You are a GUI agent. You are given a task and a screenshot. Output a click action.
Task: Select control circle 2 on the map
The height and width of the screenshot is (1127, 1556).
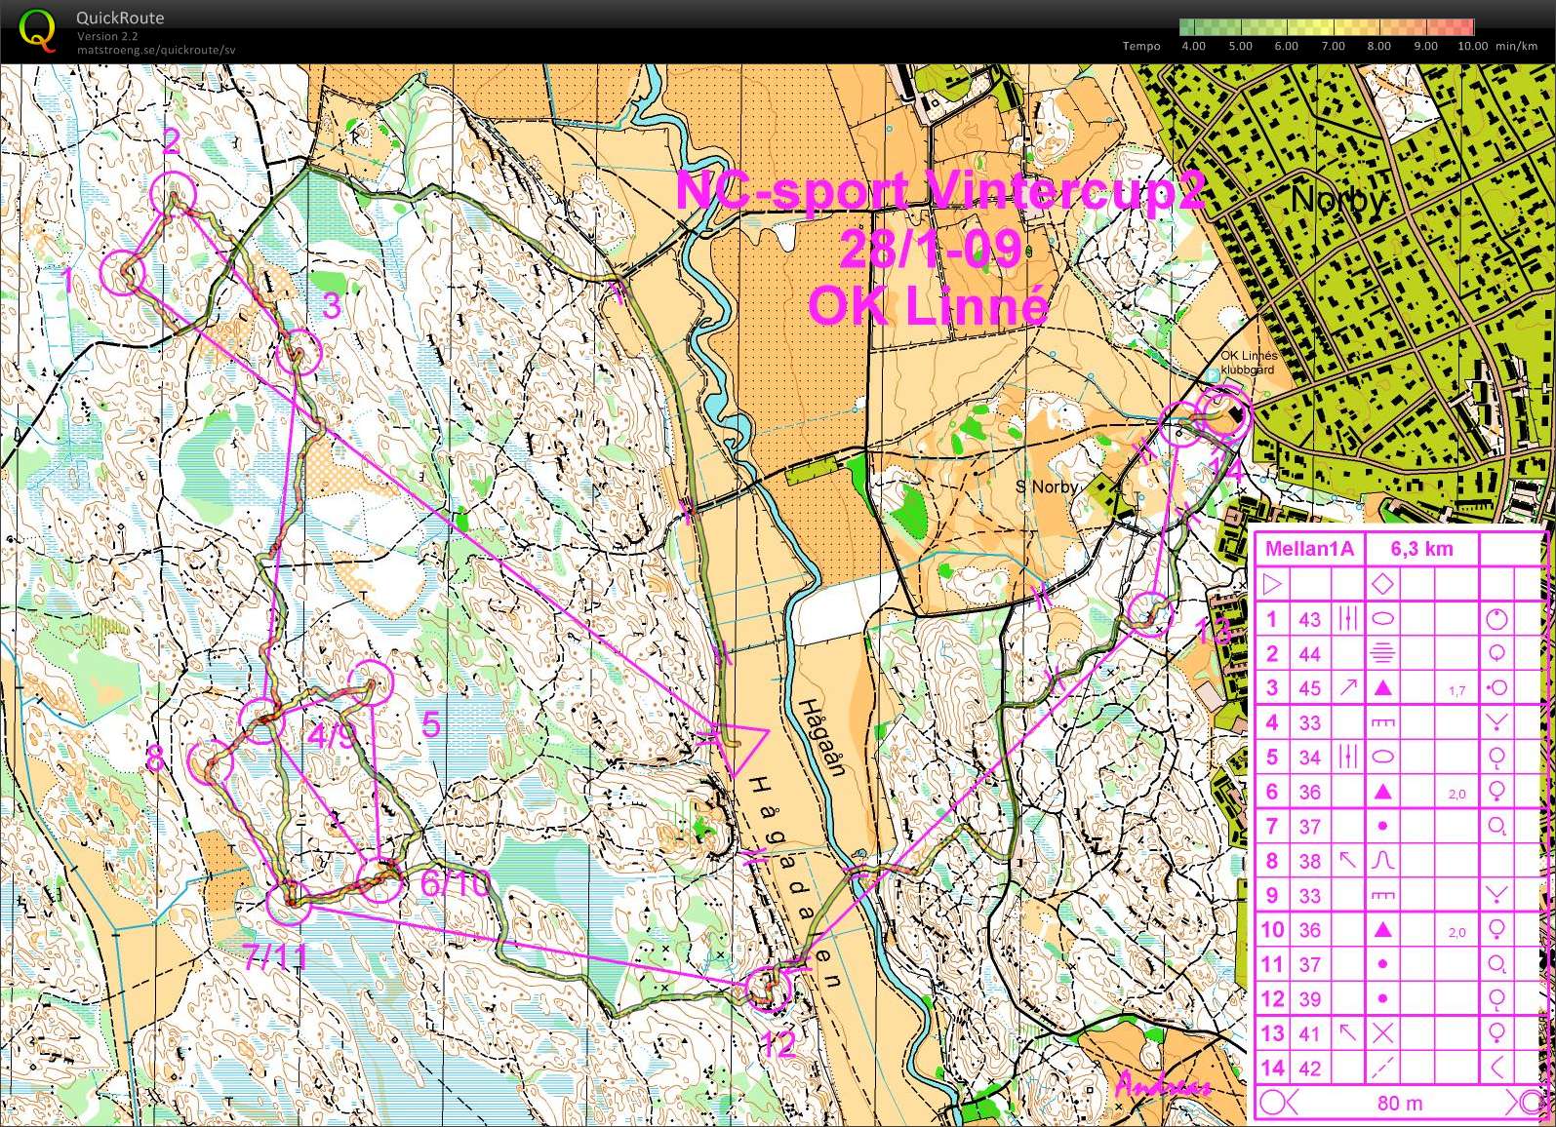coord(174,193)
